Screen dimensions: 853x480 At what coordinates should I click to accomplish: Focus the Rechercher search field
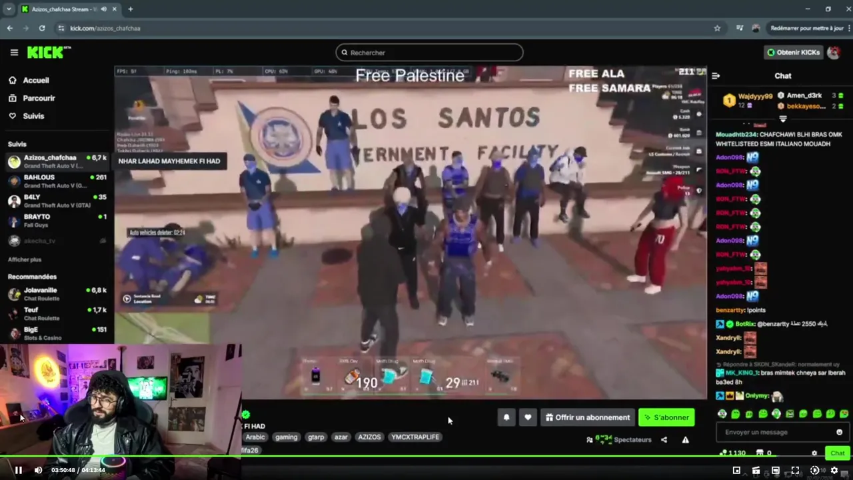tap(429, 53)
